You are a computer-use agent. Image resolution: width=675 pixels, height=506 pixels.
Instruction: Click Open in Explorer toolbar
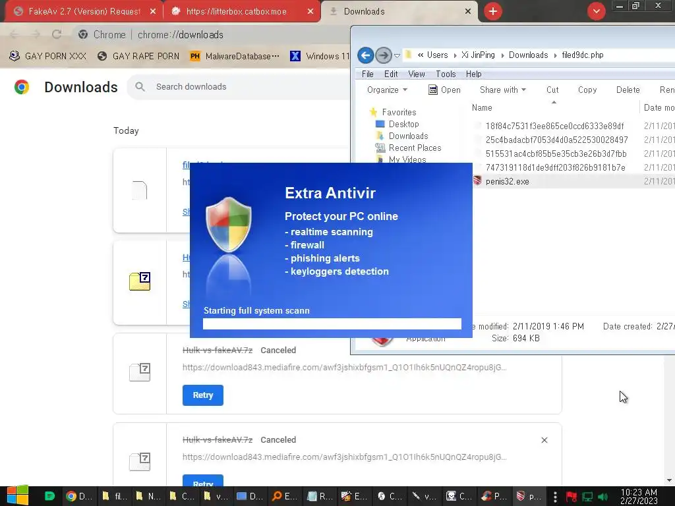point(445,90)
